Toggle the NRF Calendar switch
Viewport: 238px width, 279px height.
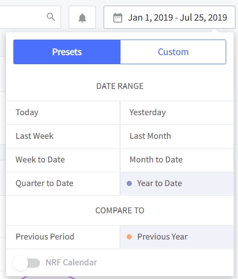pos(27,263)
